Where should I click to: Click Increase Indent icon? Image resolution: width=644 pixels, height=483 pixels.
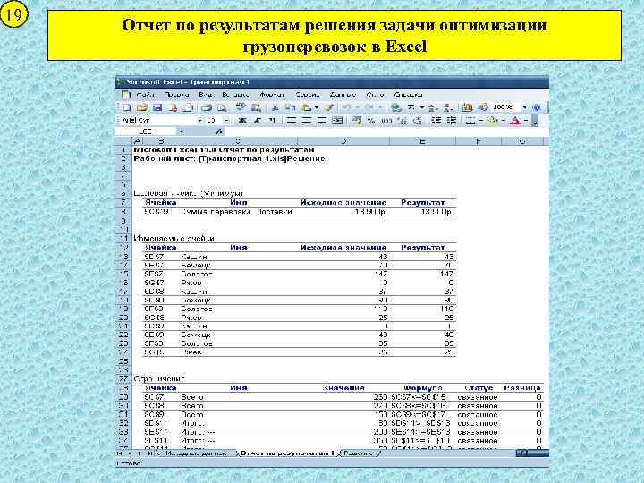452,121
